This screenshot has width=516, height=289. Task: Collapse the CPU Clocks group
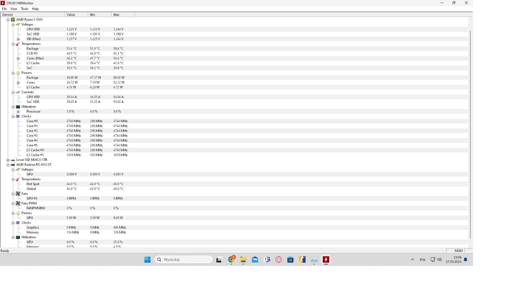(13, 116)
